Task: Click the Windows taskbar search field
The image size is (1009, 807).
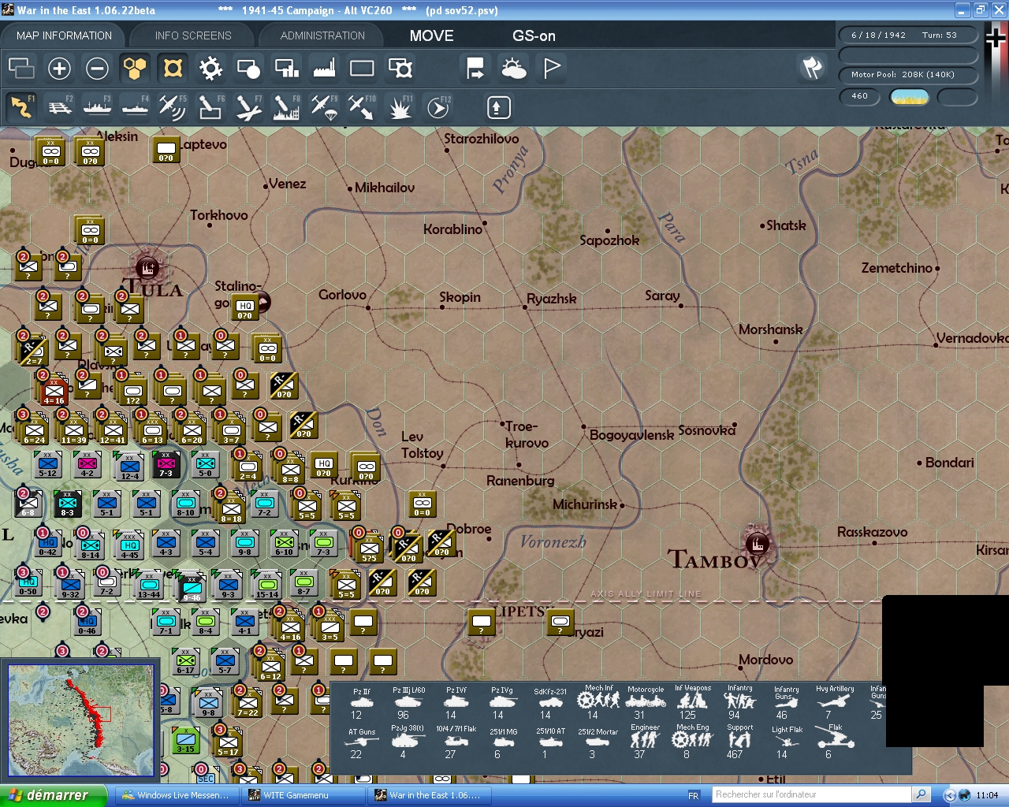Action: click(x=810, y=794)
